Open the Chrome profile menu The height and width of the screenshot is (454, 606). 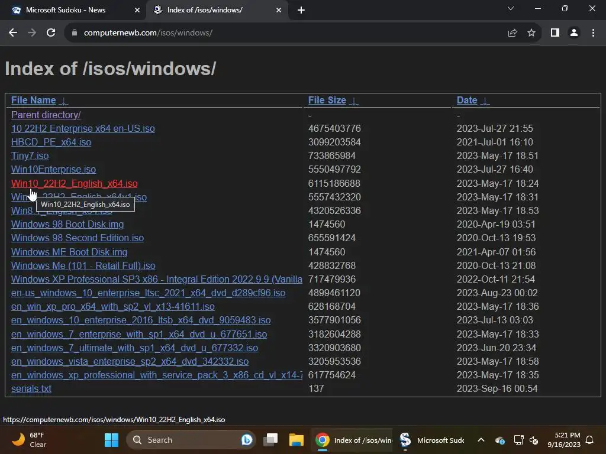click(x=574, y=33)
